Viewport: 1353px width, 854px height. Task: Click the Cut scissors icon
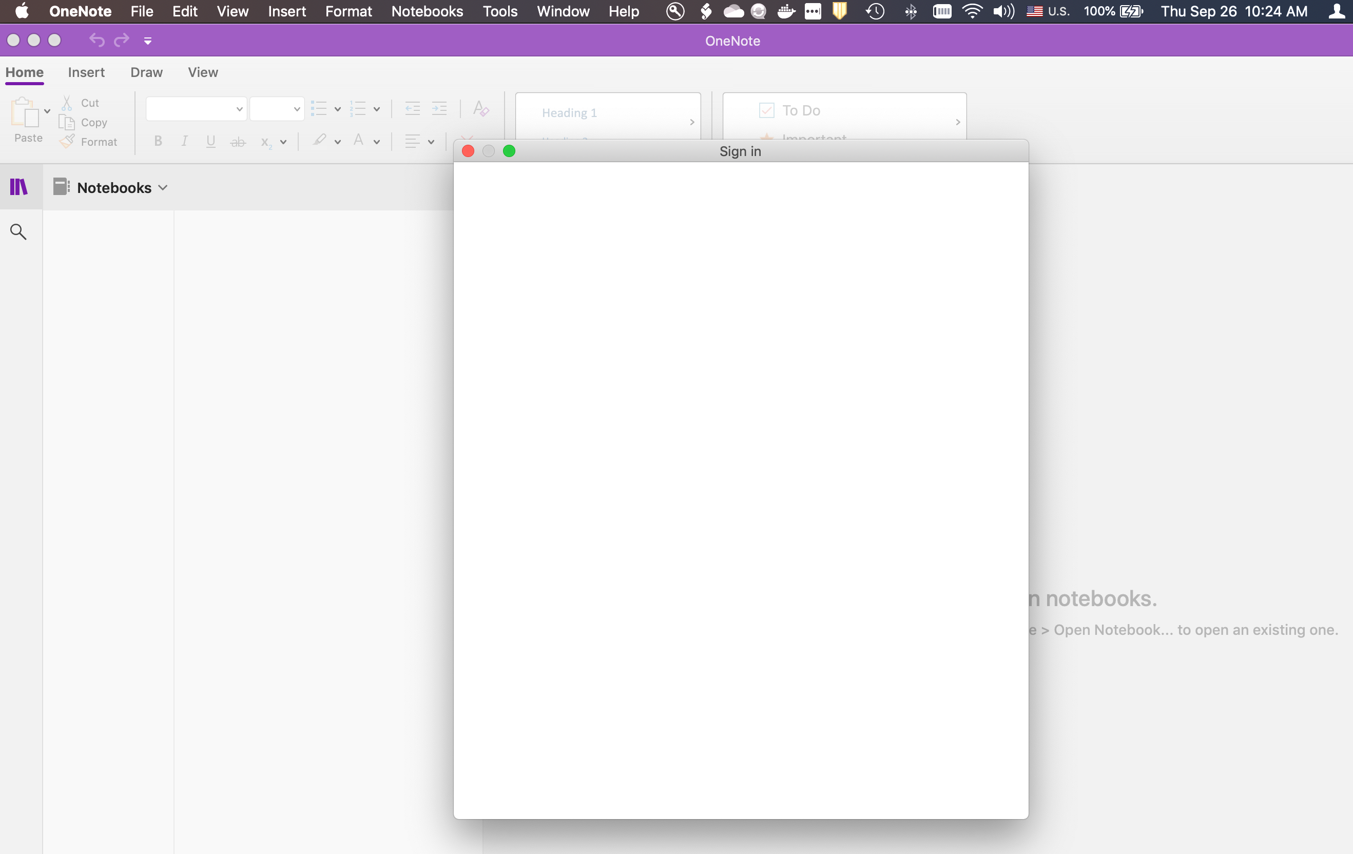click(x=67, y=103)
